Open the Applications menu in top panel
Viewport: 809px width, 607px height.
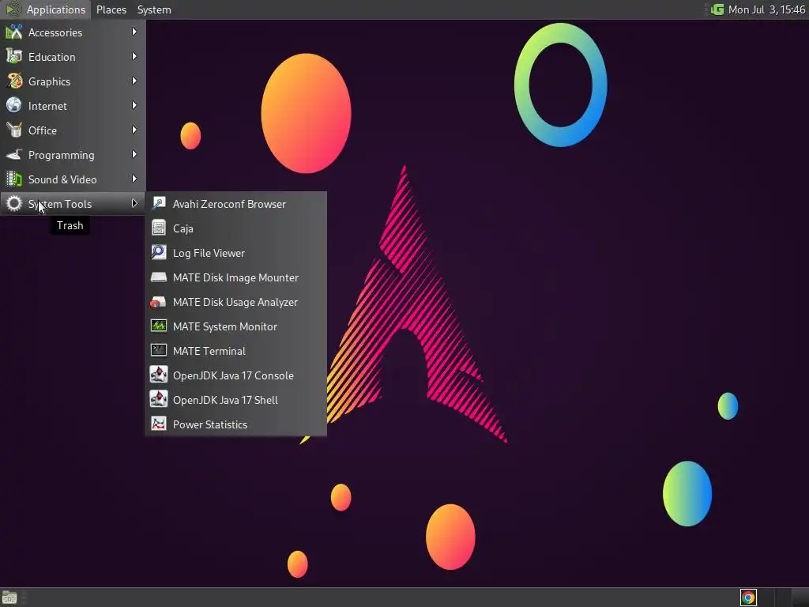click(46, 9)
